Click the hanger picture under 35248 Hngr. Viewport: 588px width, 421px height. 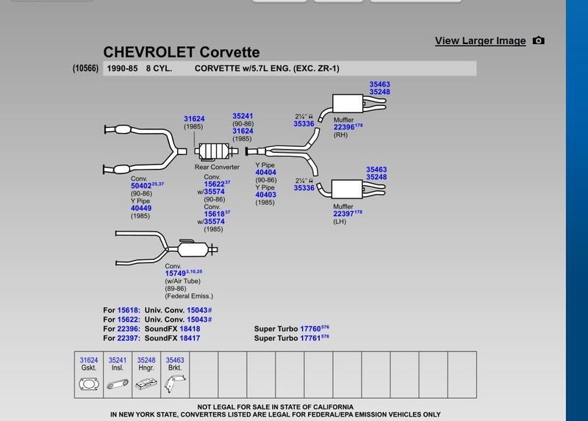146,384
